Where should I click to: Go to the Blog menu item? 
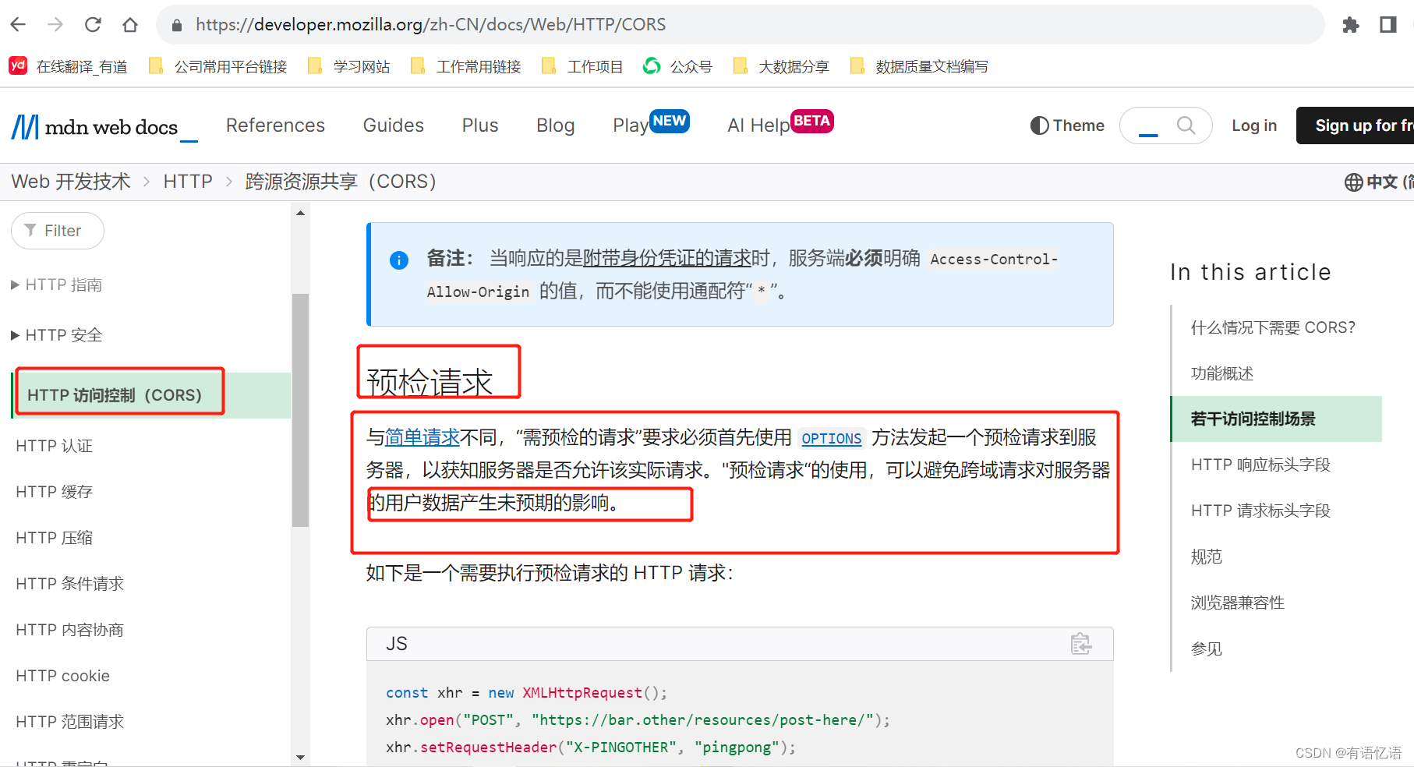(x=556, y=125)
